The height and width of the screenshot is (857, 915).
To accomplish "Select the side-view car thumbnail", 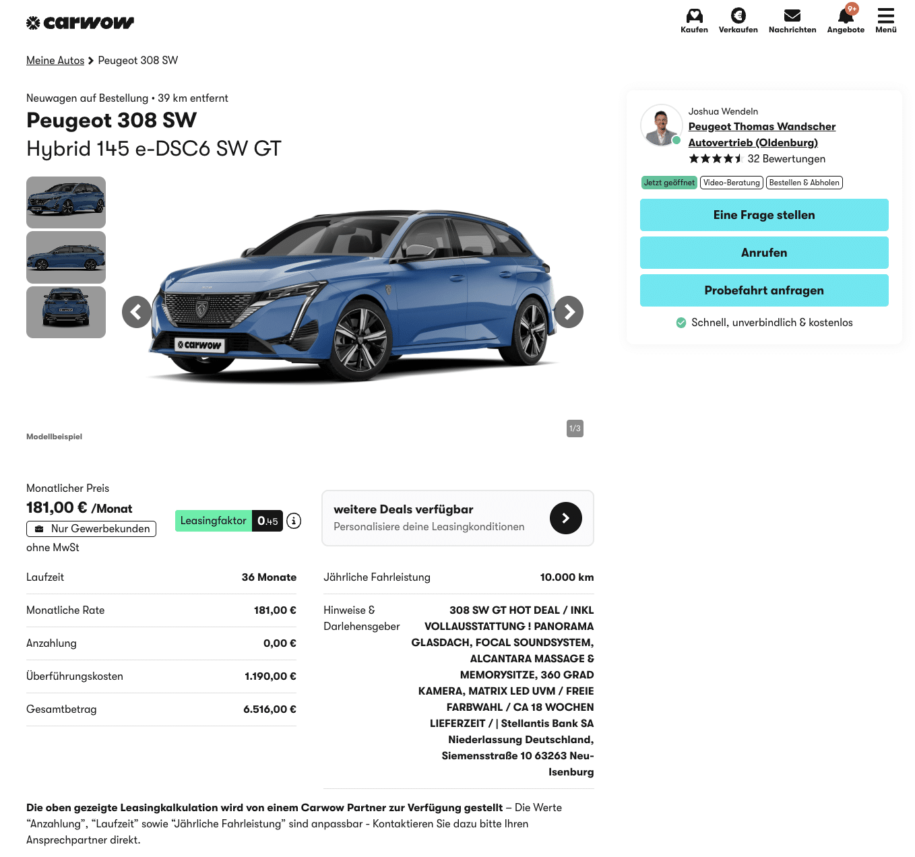I will pyautogui.click(x=66, y=257).
